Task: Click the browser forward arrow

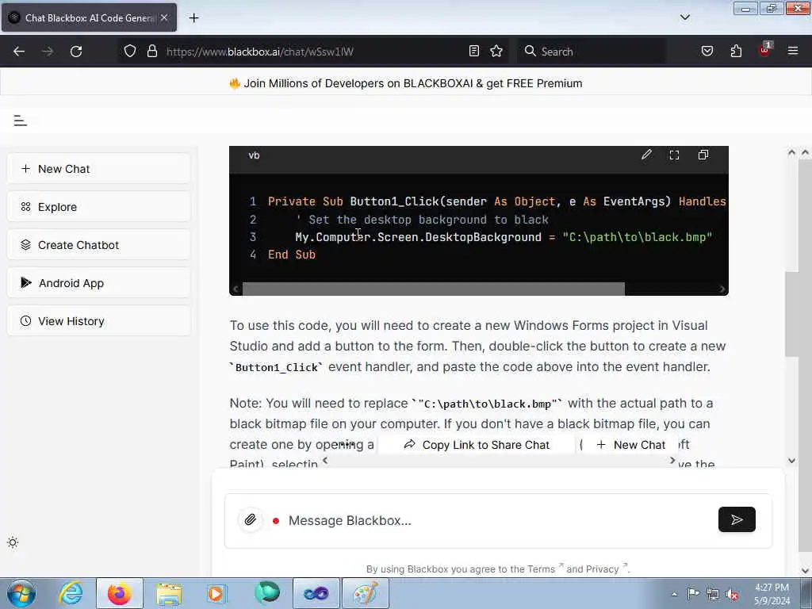Action: tap(48, 52)
